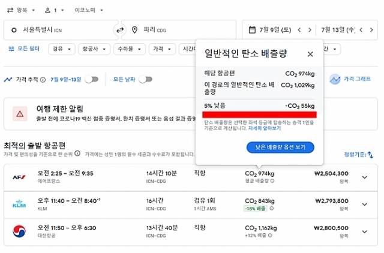Click the info icon beside -18% 배출
This screenshot has width=384, height=253.
(272, 209)
